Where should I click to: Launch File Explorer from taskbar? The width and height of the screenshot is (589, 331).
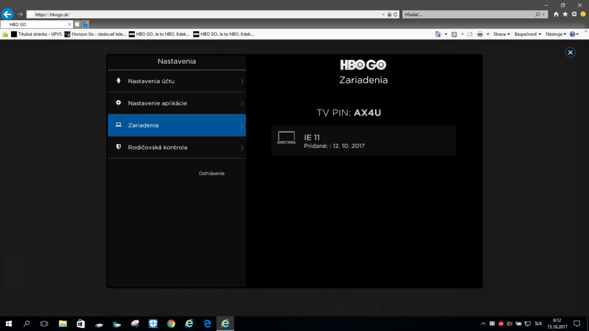(63, 323)
